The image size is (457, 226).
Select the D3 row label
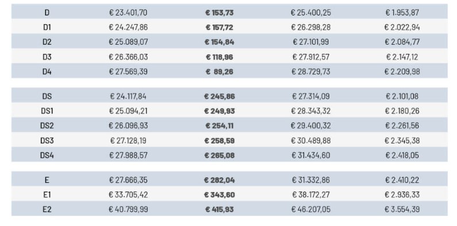tap(47, 57)
